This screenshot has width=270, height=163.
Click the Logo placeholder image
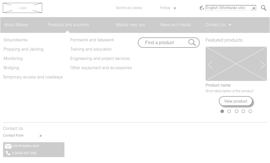22,8
